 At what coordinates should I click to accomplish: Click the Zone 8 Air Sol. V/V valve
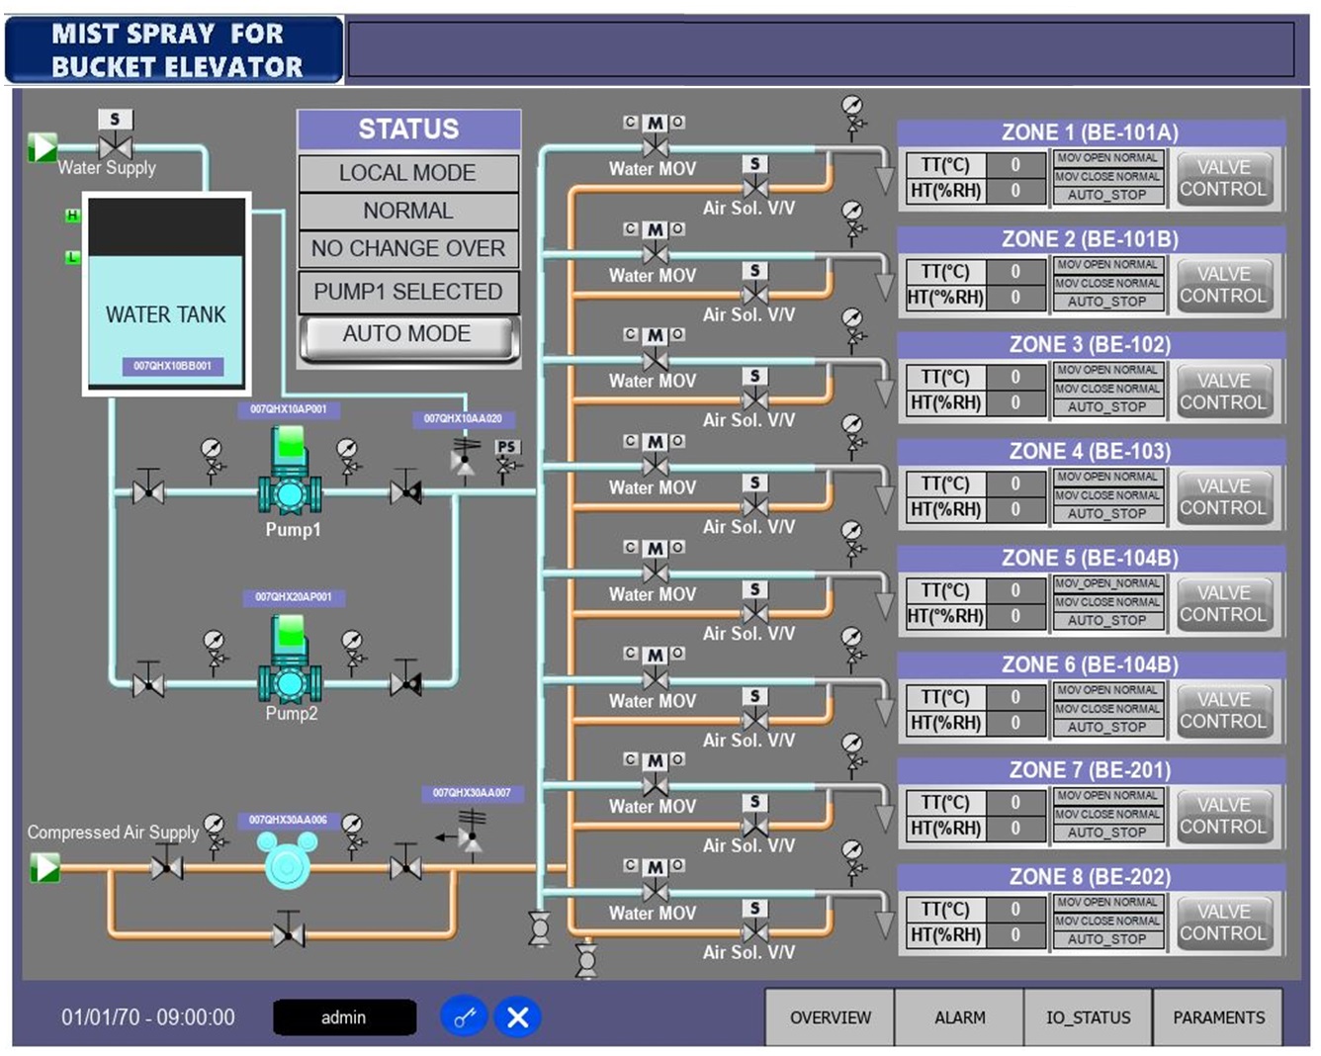pyautogui.click(x=754, y=930)
